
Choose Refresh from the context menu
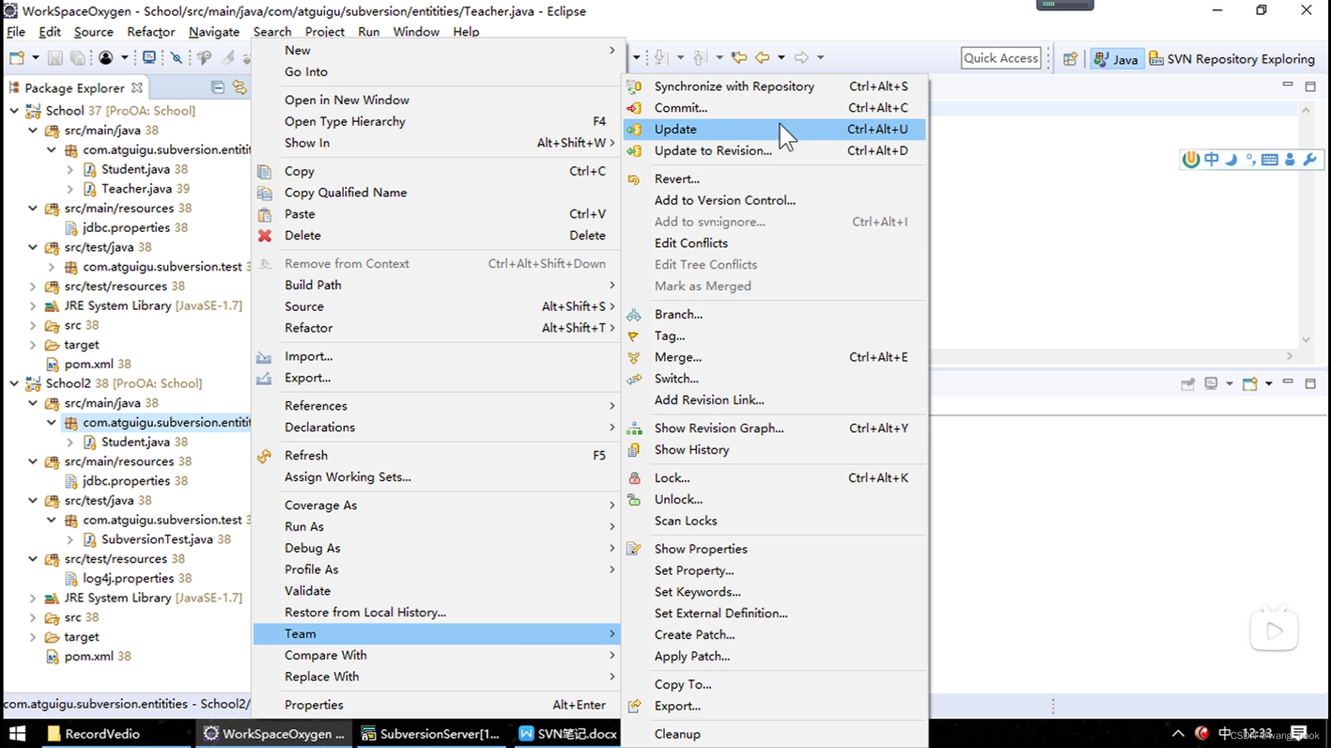(437, 455)
